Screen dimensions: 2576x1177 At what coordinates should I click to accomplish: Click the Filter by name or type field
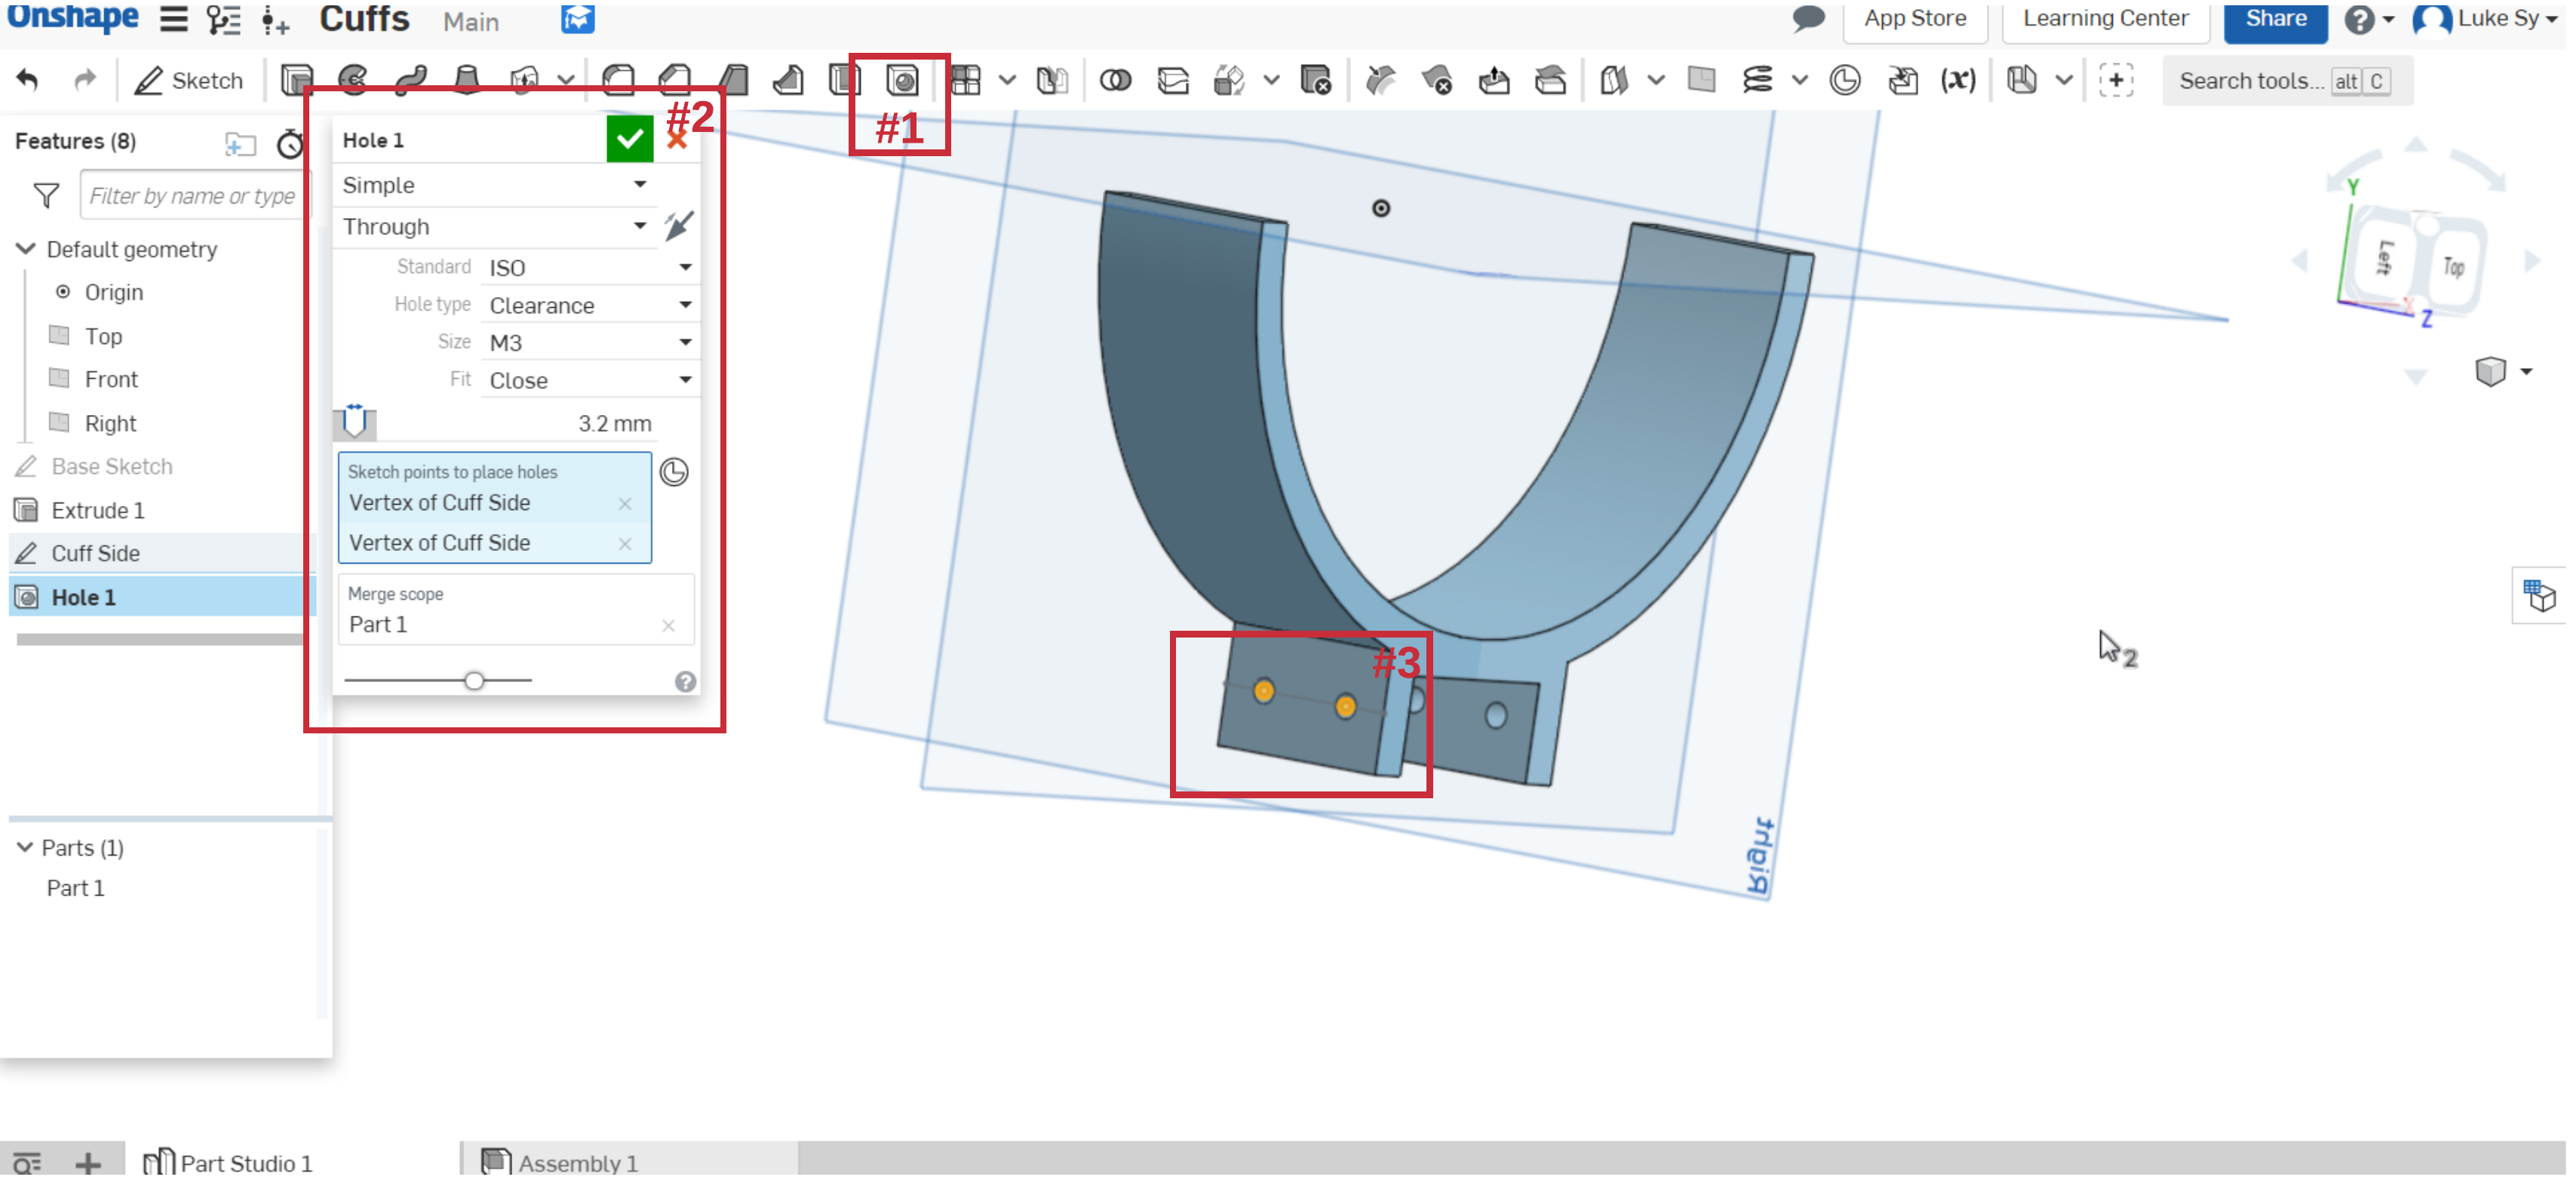195,195
